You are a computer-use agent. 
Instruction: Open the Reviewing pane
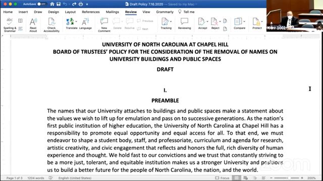point(184,24)
